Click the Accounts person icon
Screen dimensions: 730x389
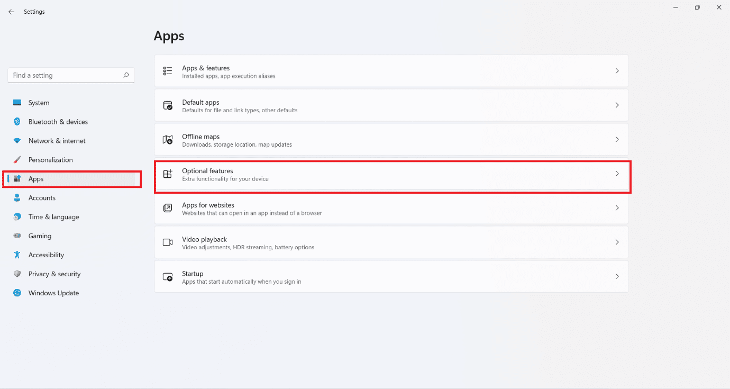pos(17,198)
